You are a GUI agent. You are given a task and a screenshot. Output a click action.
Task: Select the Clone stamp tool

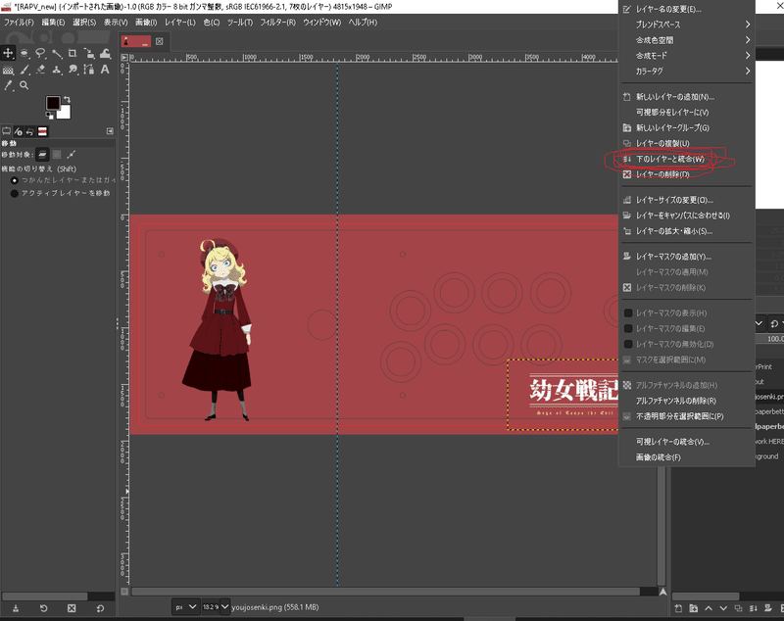coord(57,70)
